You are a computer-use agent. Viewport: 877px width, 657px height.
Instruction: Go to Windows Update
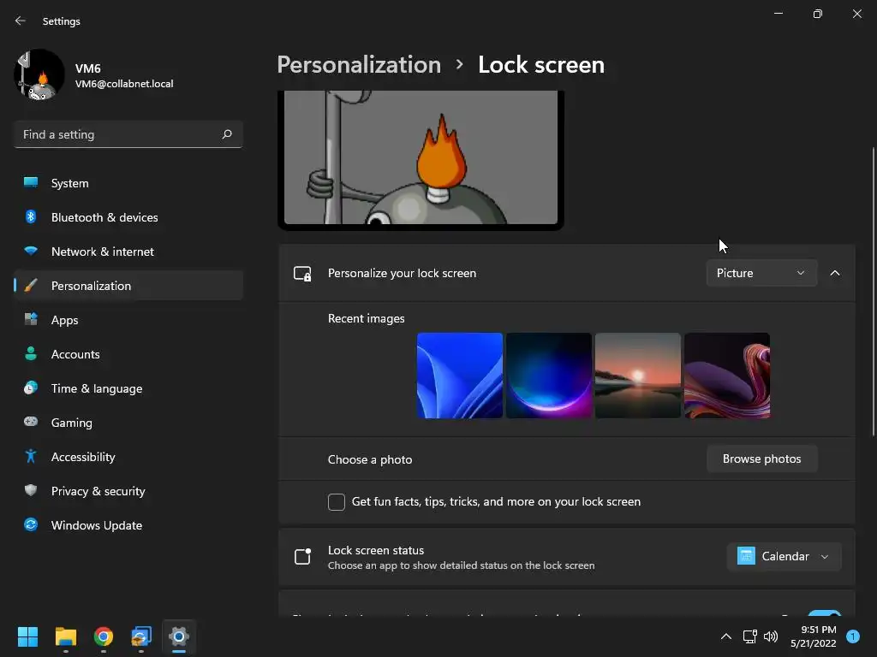pyautogui.click(x=128, y=524)
